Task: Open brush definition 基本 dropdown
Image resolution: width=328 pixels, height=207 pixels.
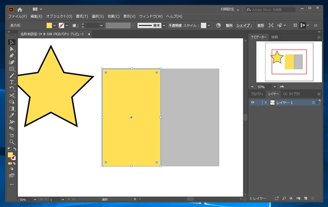Action: tap(164, 26)
